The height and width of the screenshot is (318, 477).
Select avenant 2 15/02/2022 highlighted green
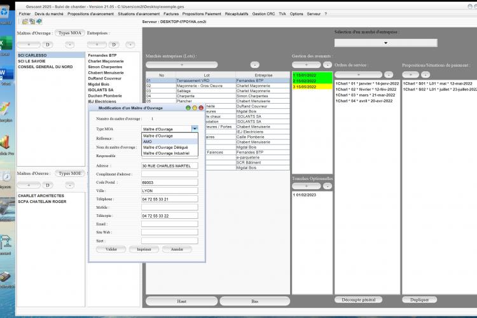[x=312, y=81]
